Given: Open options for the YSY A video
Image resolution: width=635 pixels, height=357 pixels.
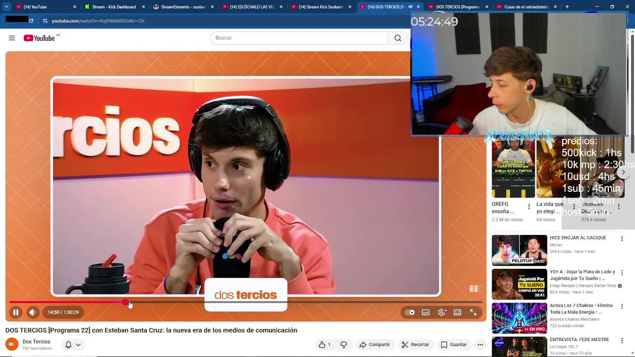Looking at the screenshot, I should click(x=622, y=273).
